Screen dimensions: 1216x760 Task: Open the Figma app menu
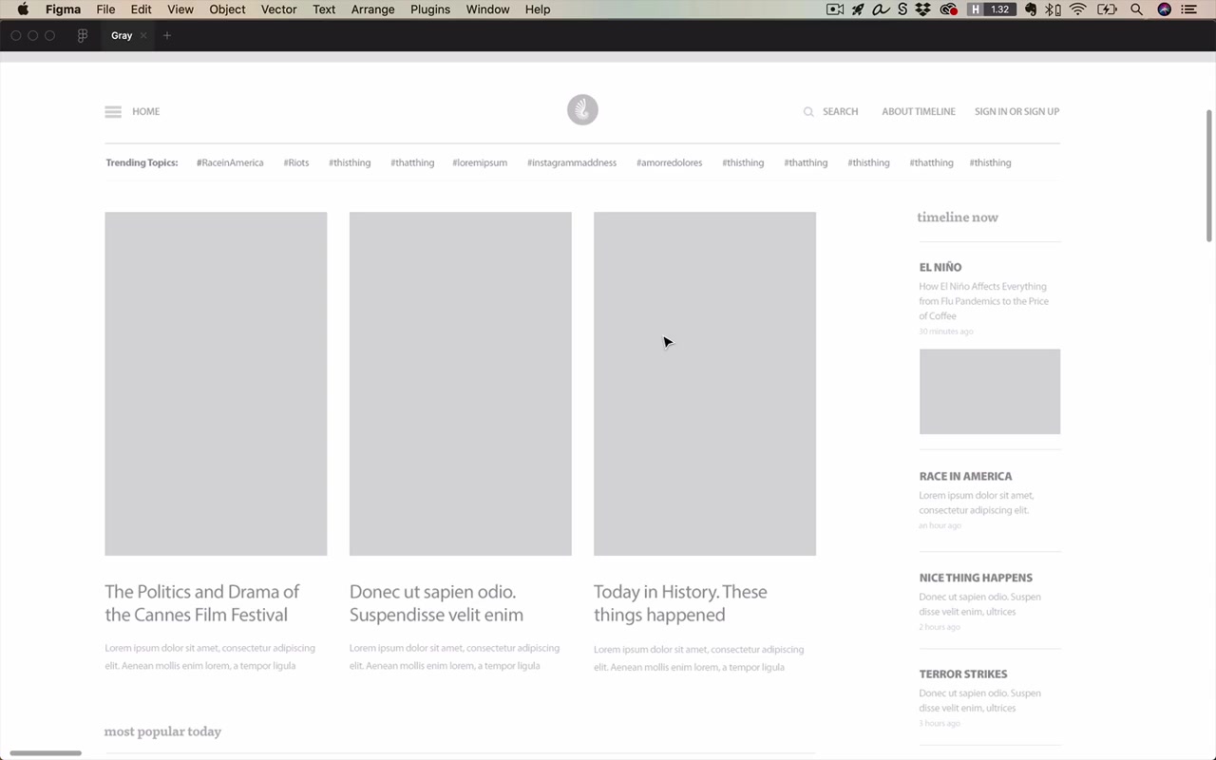[x=63, y=9]
